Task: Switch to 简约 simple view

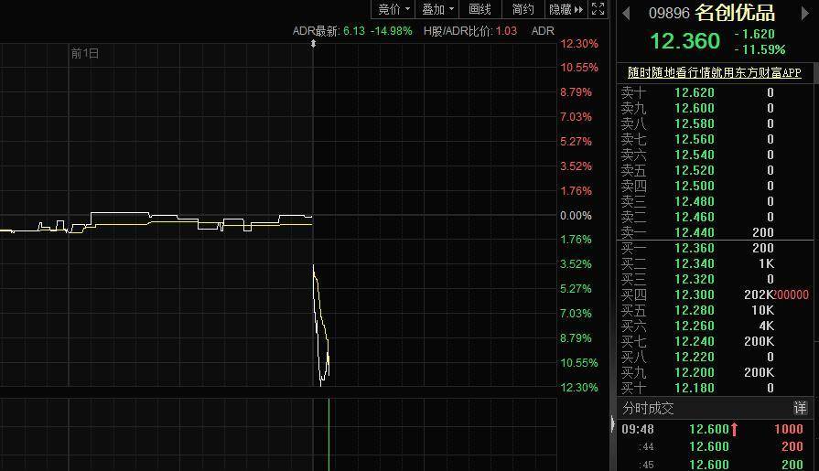Action: (x=523, y=9)
